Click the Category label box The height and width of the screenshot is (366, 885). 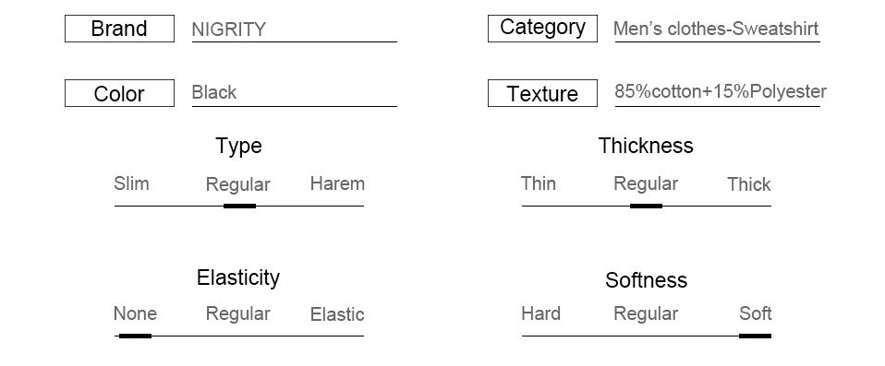(x=542, y=29)
